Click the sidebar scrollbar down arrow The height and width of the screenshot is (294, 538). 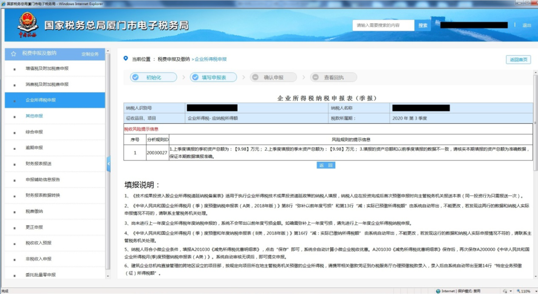pyautogui.click(x=108, y=276)
